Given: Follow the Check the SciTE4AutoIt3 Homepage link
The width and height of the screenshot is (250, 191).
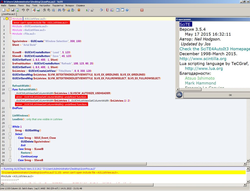Looking at the screenshot, I should coord(214,49).
